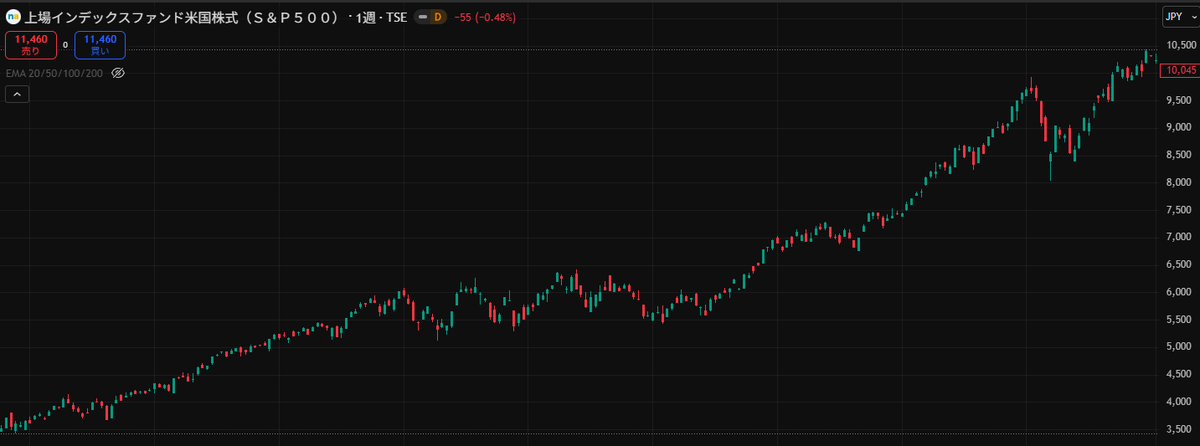Open the JPY currency dropdown
The width and height of the screenshot is (1200, 446).
(1181, 17)
